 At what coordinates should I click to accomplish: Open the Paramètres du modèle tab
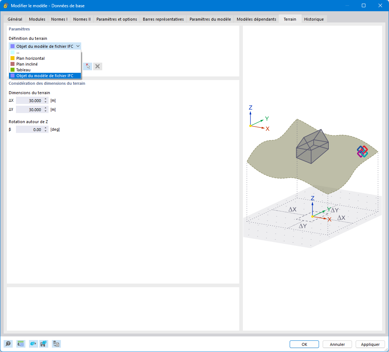pos(210,19)
